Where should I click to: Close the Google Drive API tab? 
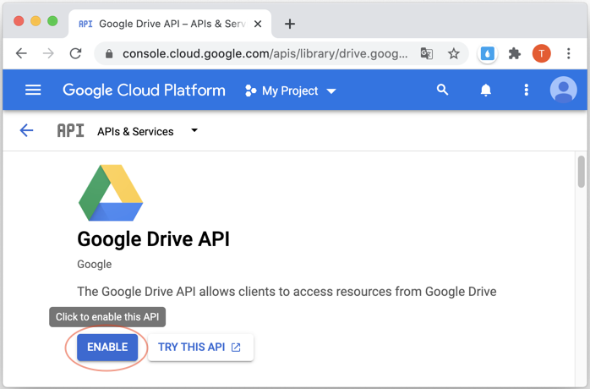pyautogui.click(x=258, y=24)
